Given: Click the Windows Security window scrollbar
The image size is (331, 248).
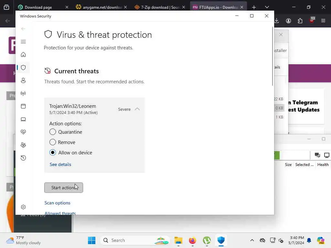Looking at the screenshot, I should point(272,56).
